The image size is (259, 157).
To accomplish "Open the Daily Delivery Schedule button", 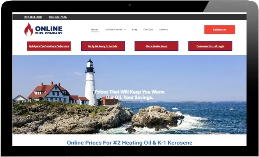I will [x=103, y=46].
